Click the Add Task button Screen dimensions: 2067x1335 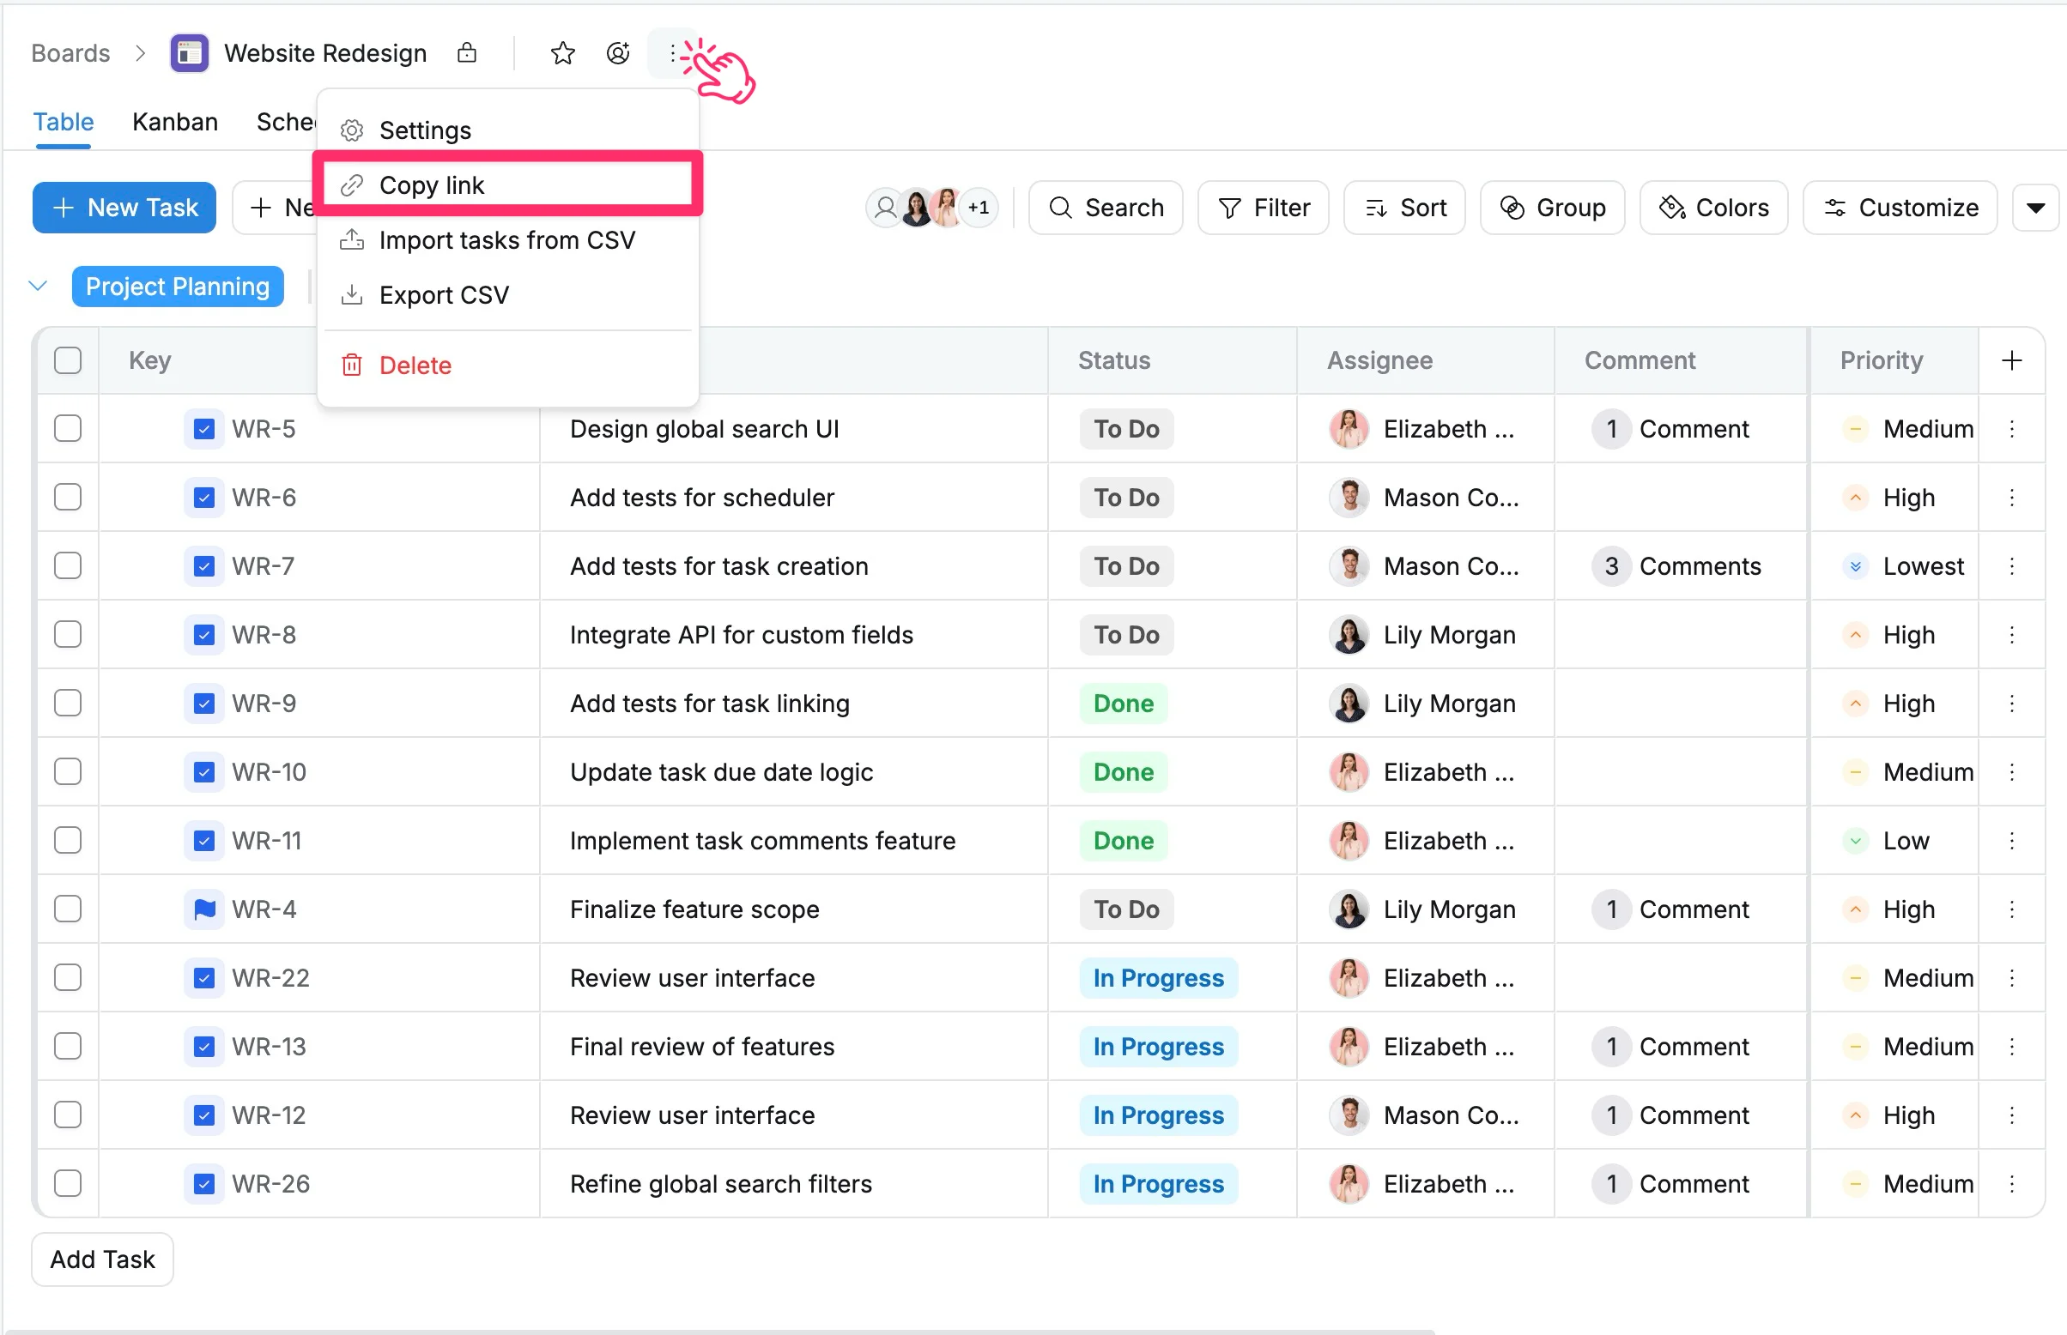coord(102,1259)
